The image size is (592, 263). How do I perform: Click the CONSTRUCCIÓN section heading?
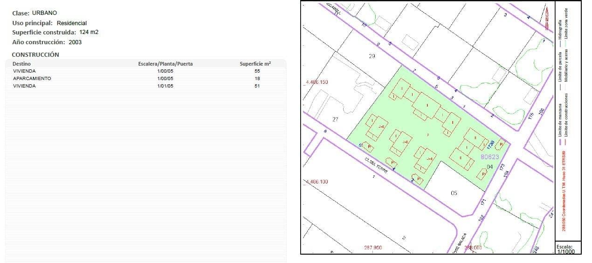click(x=35, y=54)
